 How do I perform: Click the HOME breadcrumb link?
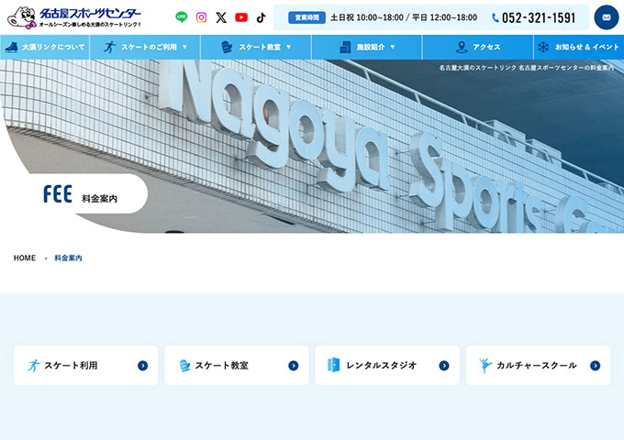coord(25,258)
